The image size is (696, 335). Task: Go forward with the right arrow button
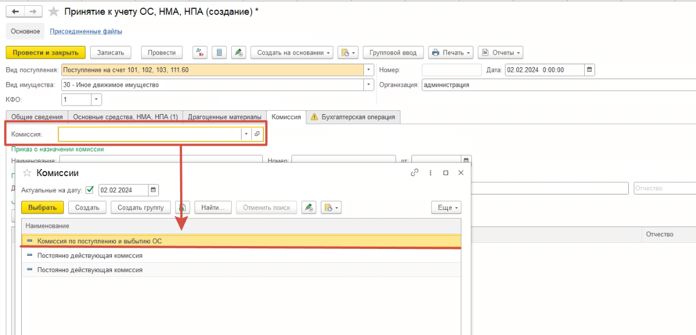pos(33,12)
